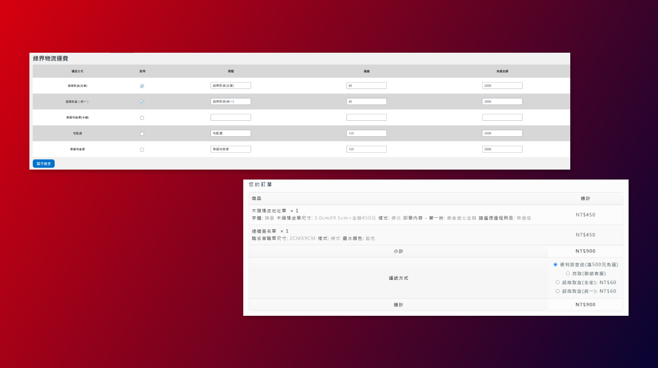
Task: Select 超商取貨(統一): NT$60 radio option
Action: (557, 291)
